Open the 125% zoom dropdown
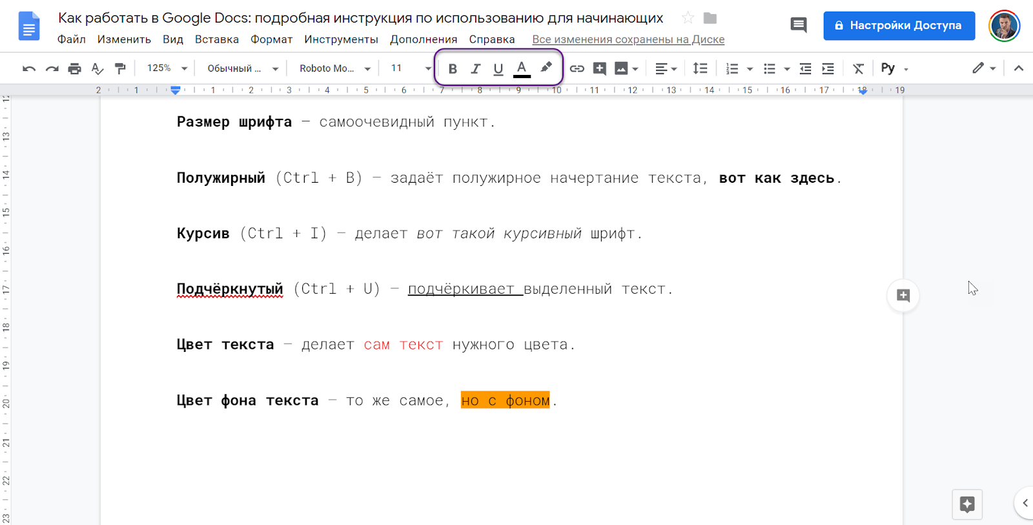This screenshot has height=525, width=1033. tap(167, 68)
